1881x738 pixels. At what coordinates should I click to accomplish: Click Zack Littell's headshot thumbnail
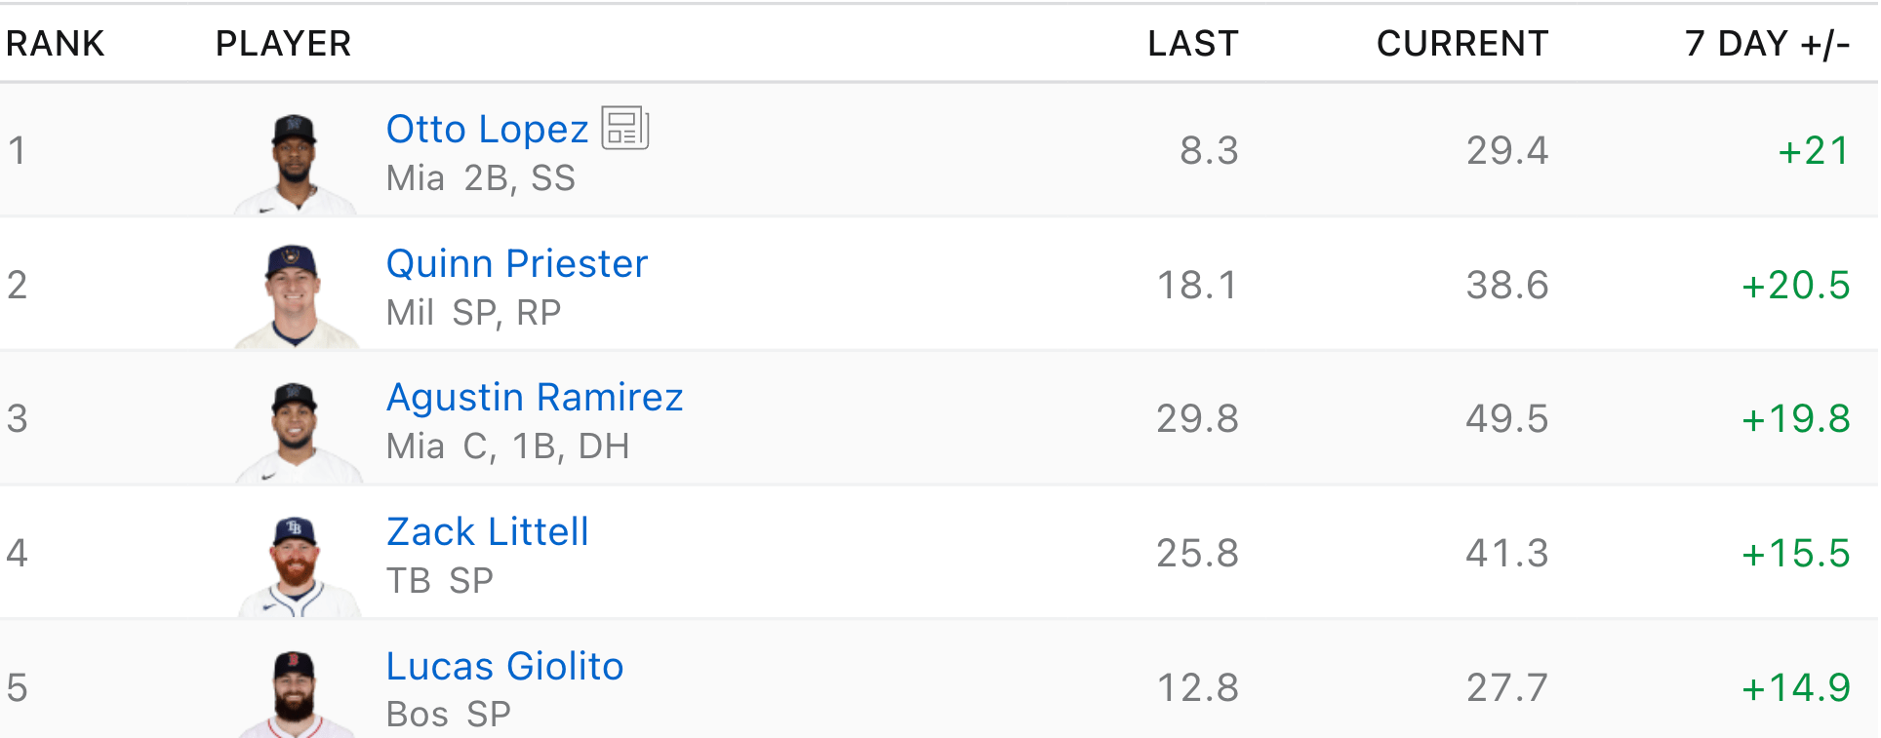click(297, 565)
